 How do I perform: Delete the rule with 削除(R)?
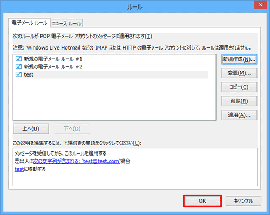[x=239, y=101]
